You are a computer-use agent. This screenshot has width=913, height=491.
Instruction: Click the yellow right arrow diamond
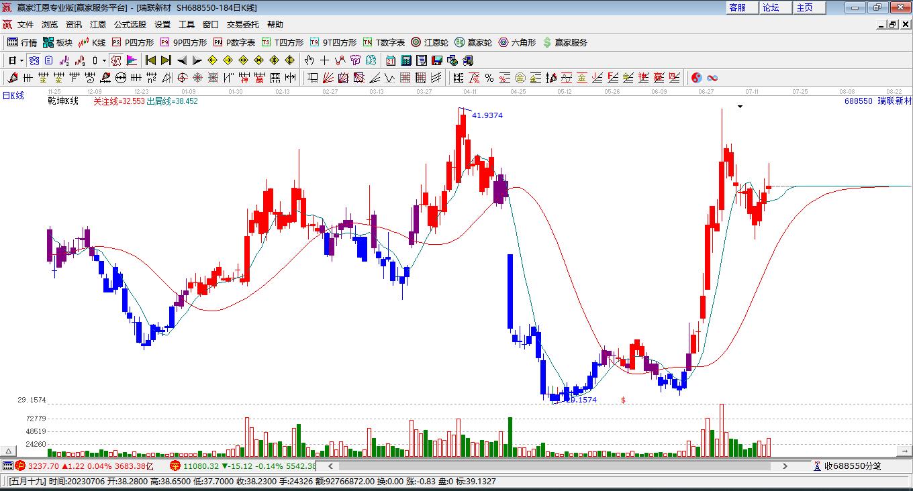coord(228,60)
